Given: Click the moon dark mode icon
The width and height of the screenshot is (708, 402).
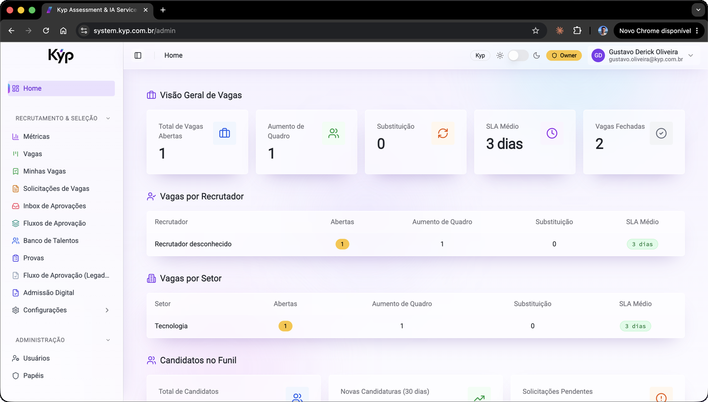Looking at the screenshot, I should [x=537, y=56].
